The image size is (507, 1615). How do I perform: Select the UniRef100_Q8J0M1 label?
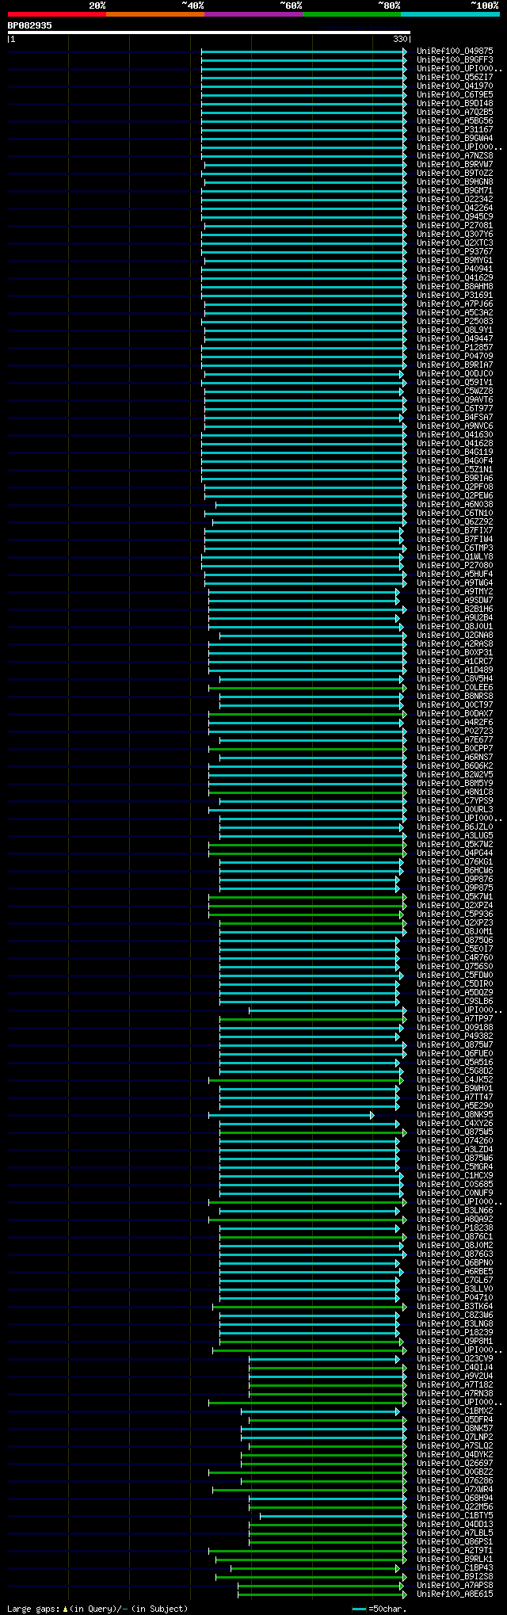click(x=455, y=931)
